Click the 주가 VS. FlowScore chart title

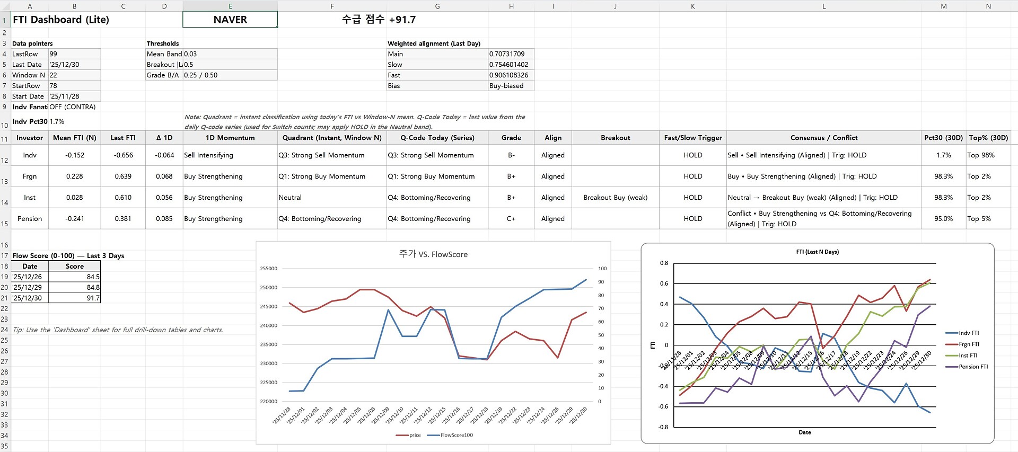pos(433,254)
